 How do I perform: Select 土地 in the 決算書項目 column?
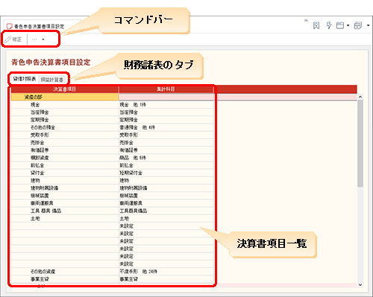35,218
